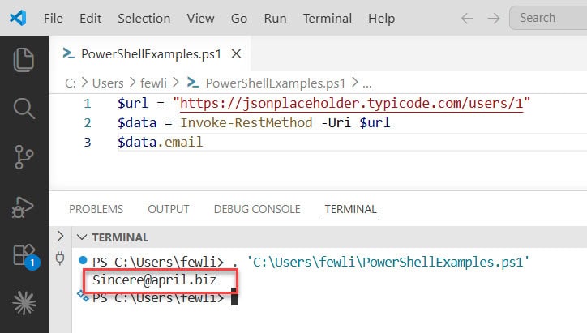Click the VS Code logo icon
587x333 pixels.
(18, 18)
